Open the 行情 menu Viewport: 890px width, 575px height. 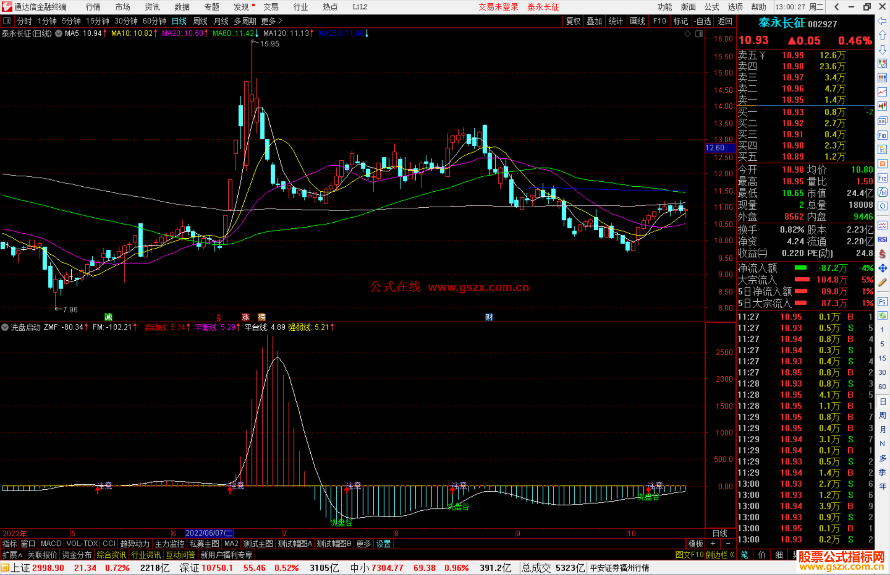pos(93,7)
